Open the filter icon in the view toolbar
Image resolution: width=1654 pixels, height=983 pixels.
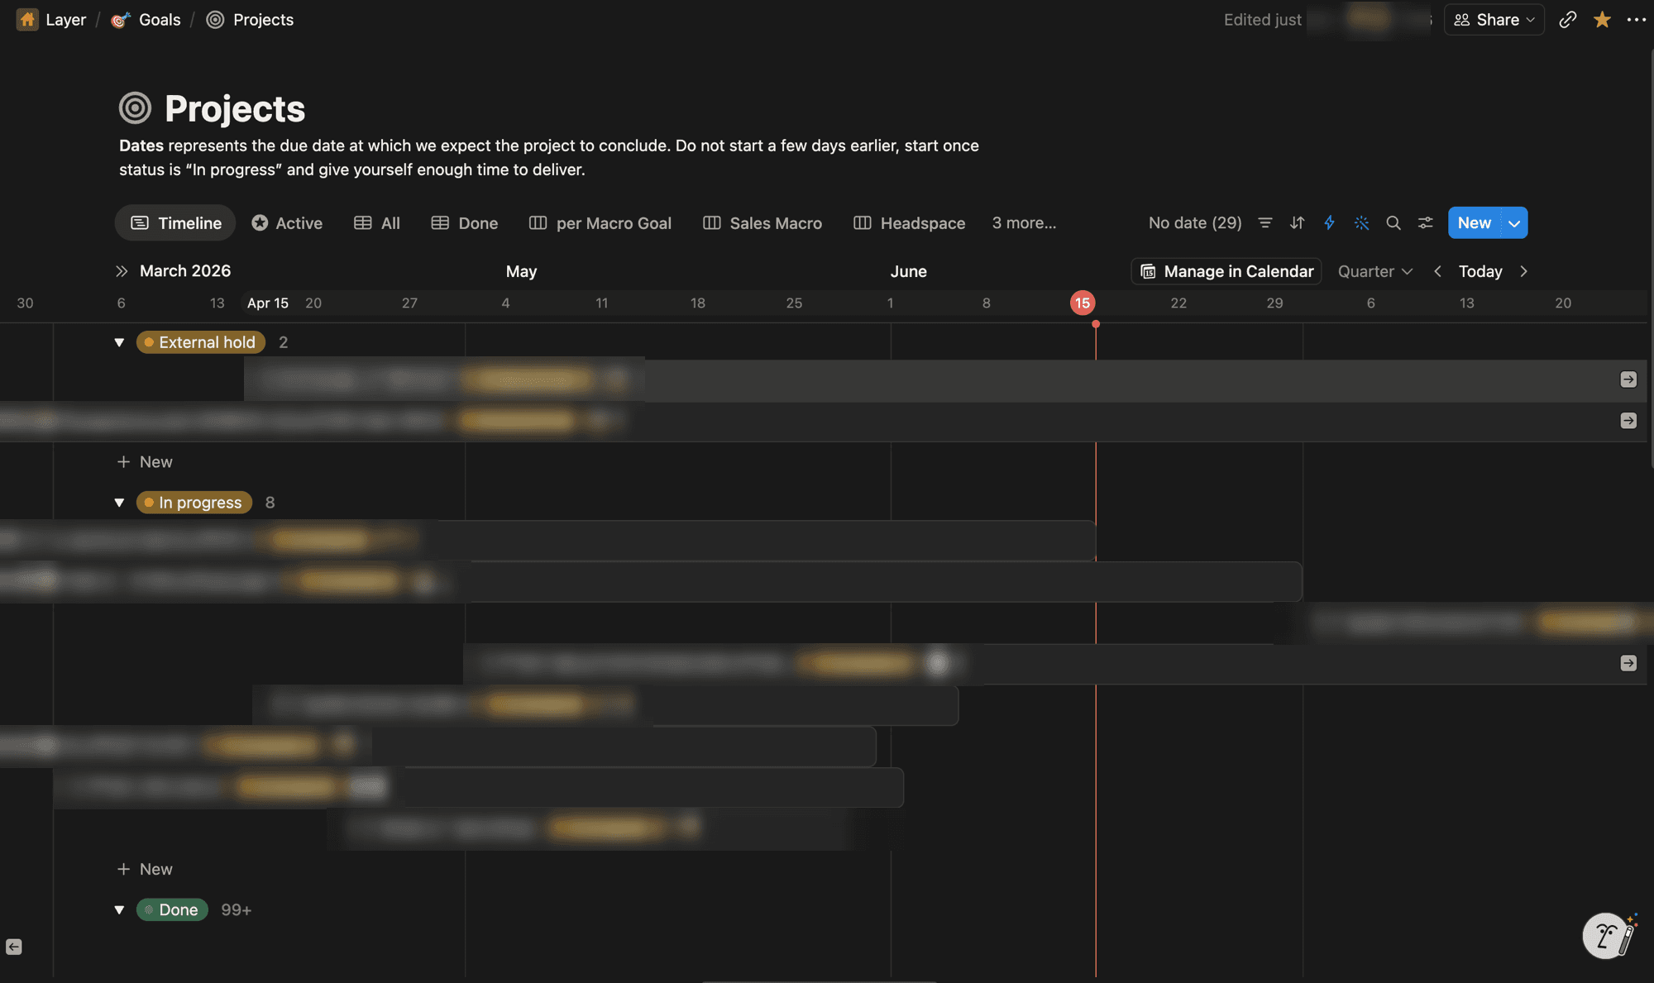coord(1264,222)
